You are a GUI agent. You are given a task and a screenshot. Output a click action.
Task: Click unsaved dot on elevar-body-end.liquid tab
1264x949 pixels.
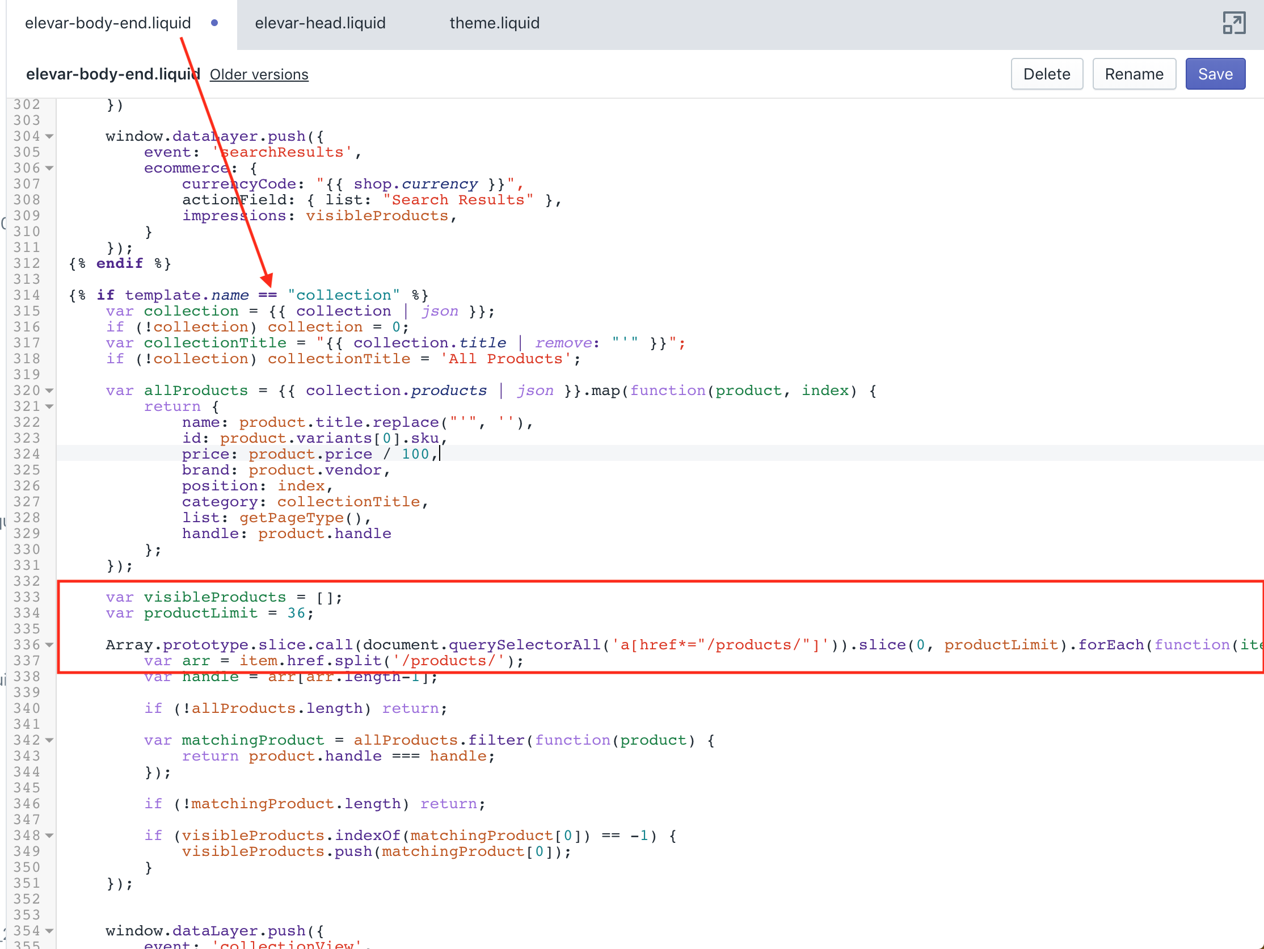tap(214, 23)
